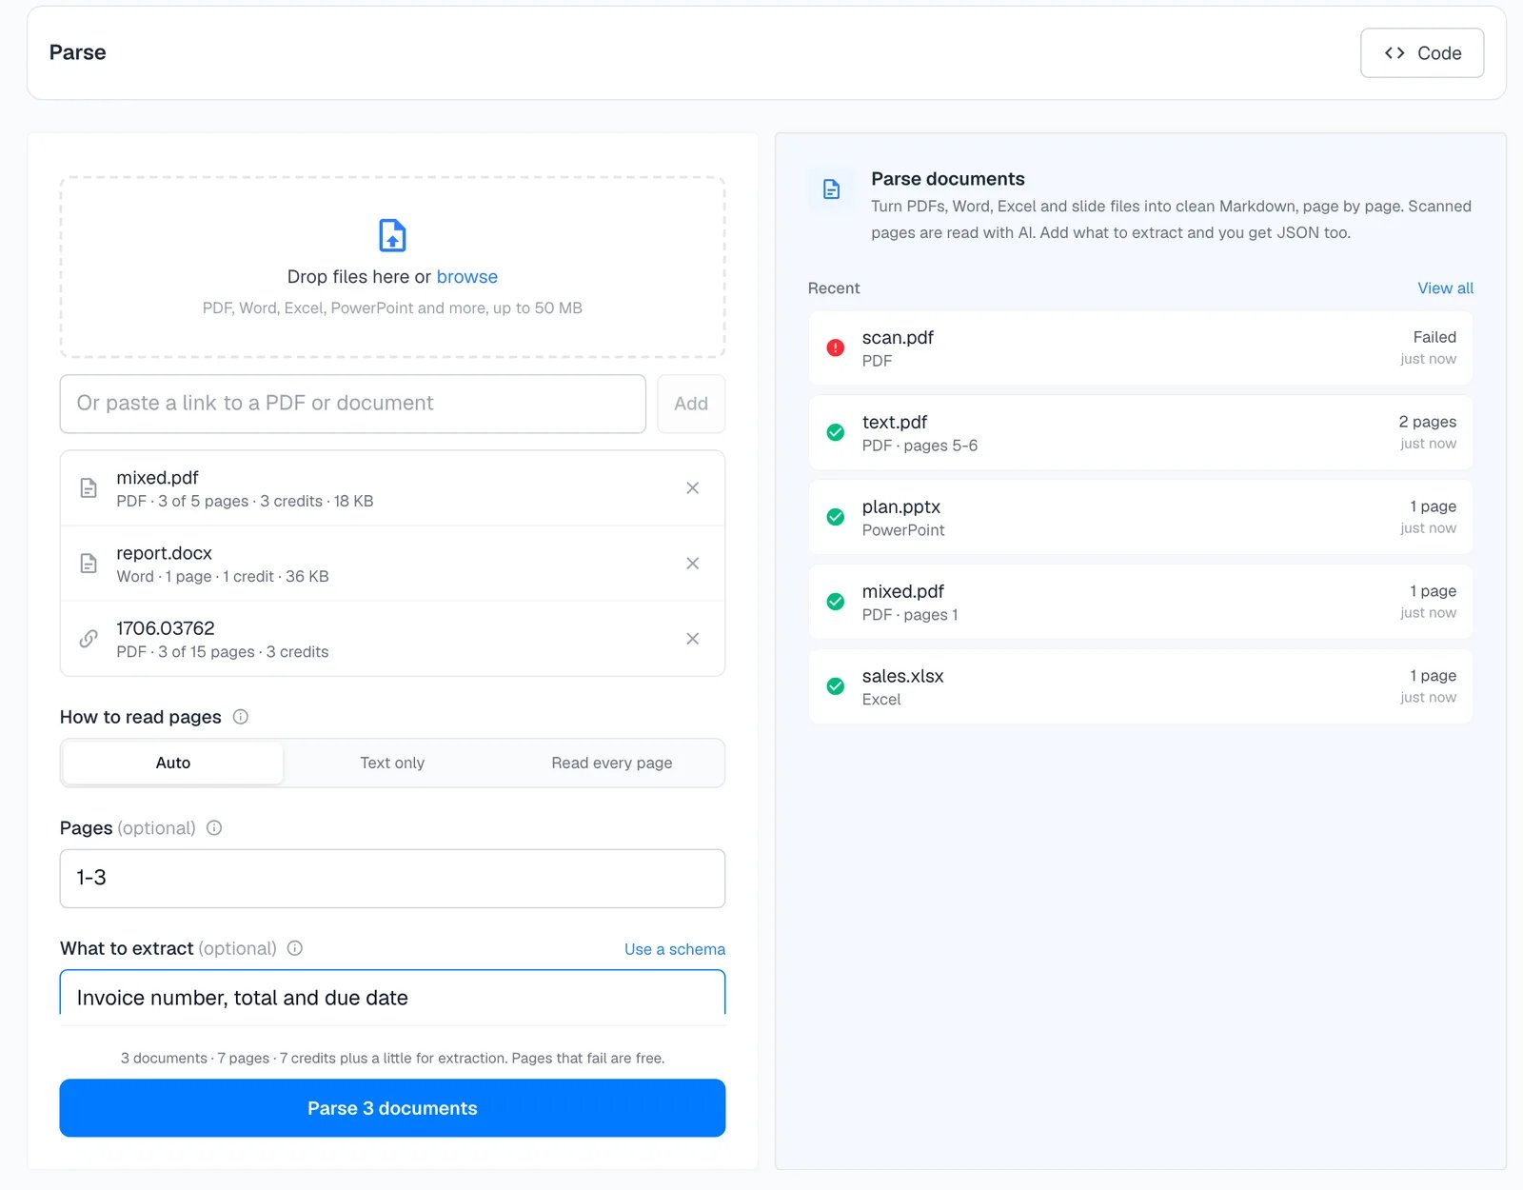Focus the paste a link input field
The image size is (1523, 1190).
click(x=353, y=404)
